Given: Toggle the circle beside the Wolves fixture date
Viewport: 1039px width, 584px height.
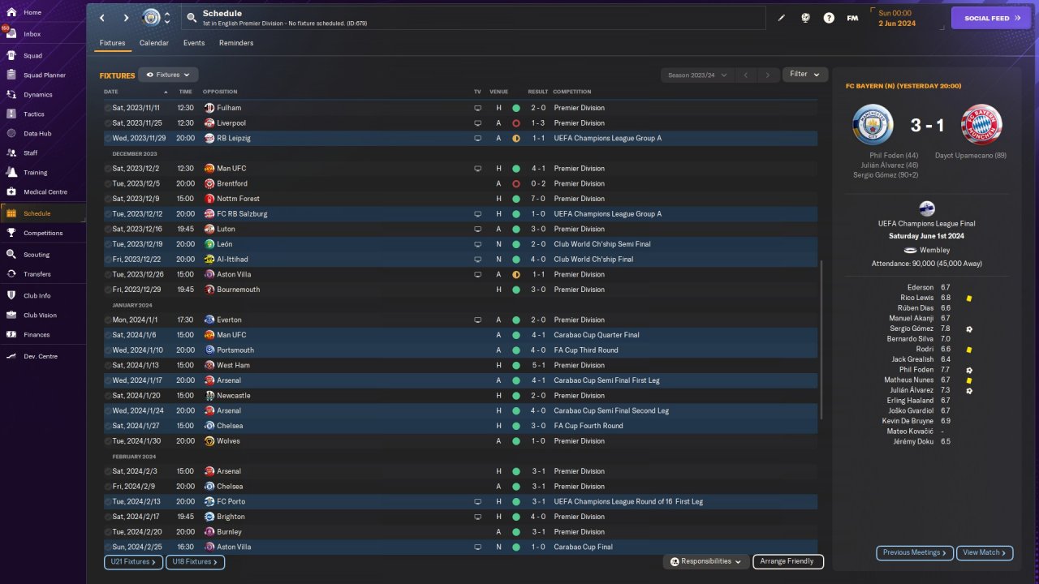Looking at the screenshot, I should [x=108, y=441].
